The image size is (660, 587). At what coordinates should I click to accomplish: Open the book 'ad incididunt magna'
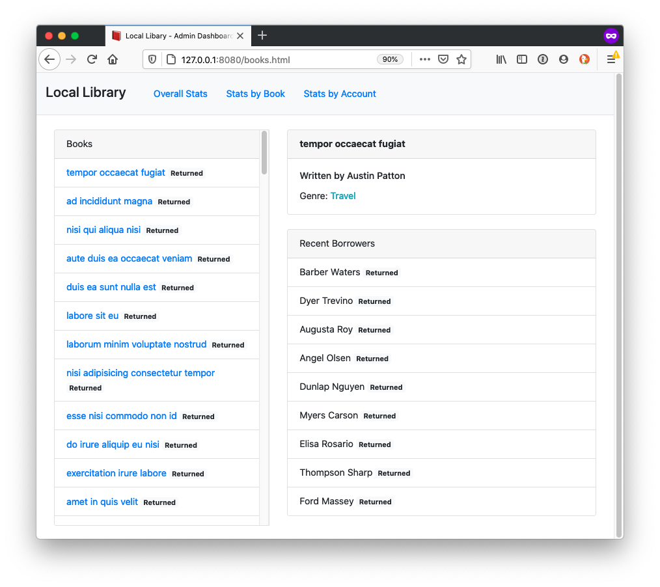(x=109, y=201)
